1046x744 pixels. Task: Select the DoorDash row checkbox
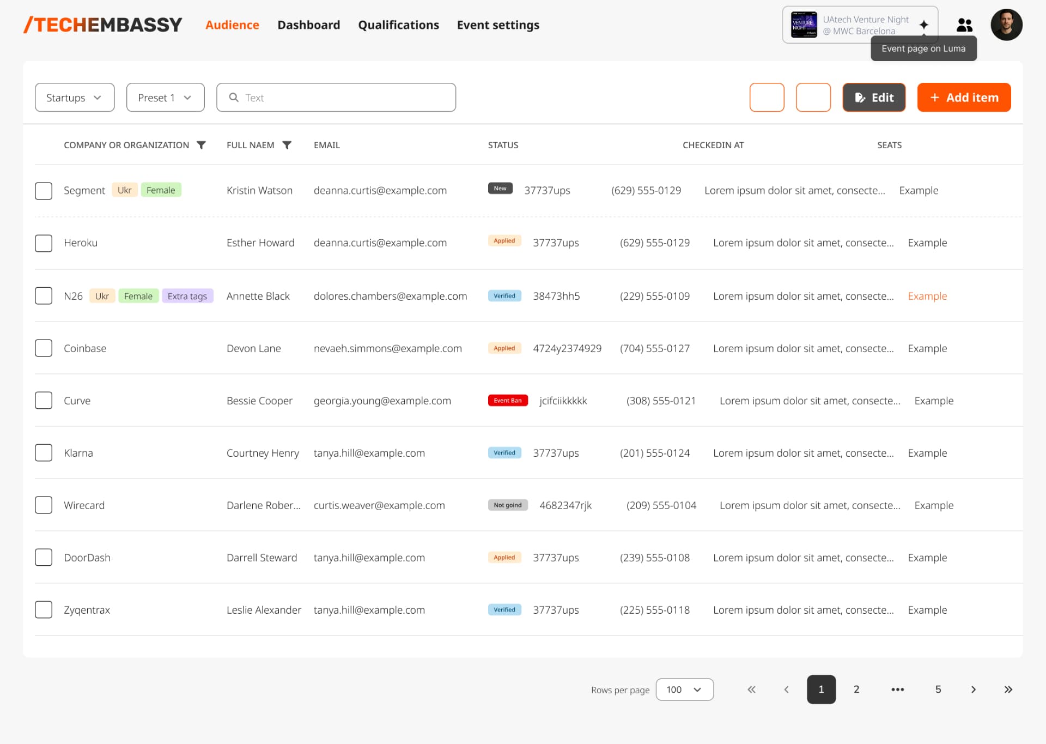(44, 558)
